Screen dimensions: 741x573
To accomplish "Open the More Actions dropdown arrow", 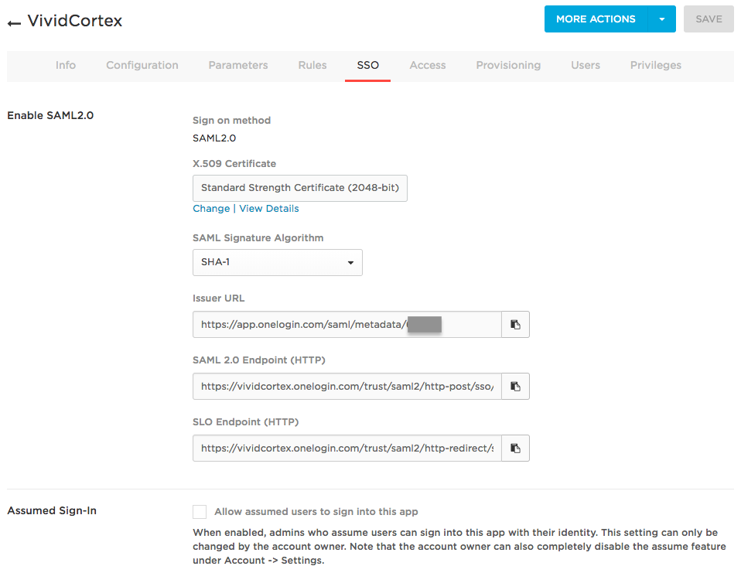I will [662, 19].
